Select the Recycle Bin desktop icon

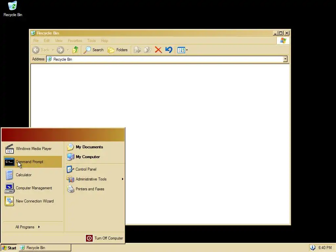pos(13,9)
